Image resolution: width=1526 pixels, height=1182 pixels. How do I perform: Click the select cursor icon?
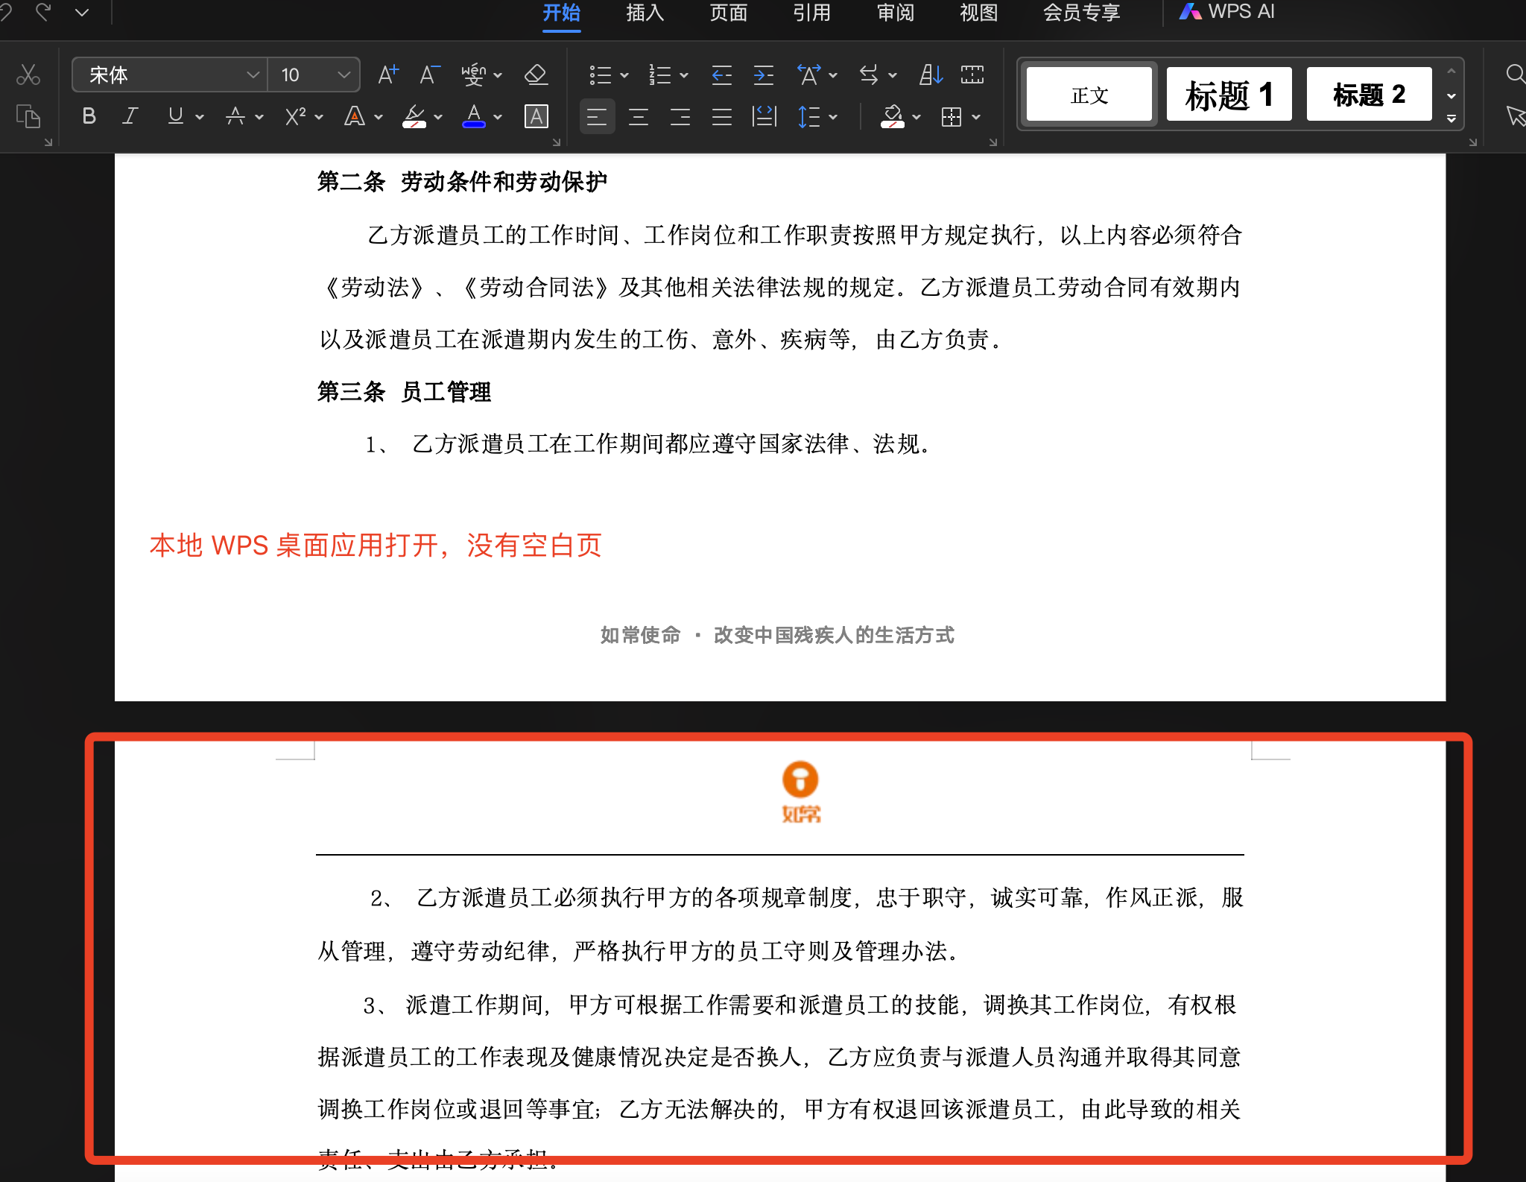coord(1516,116)
